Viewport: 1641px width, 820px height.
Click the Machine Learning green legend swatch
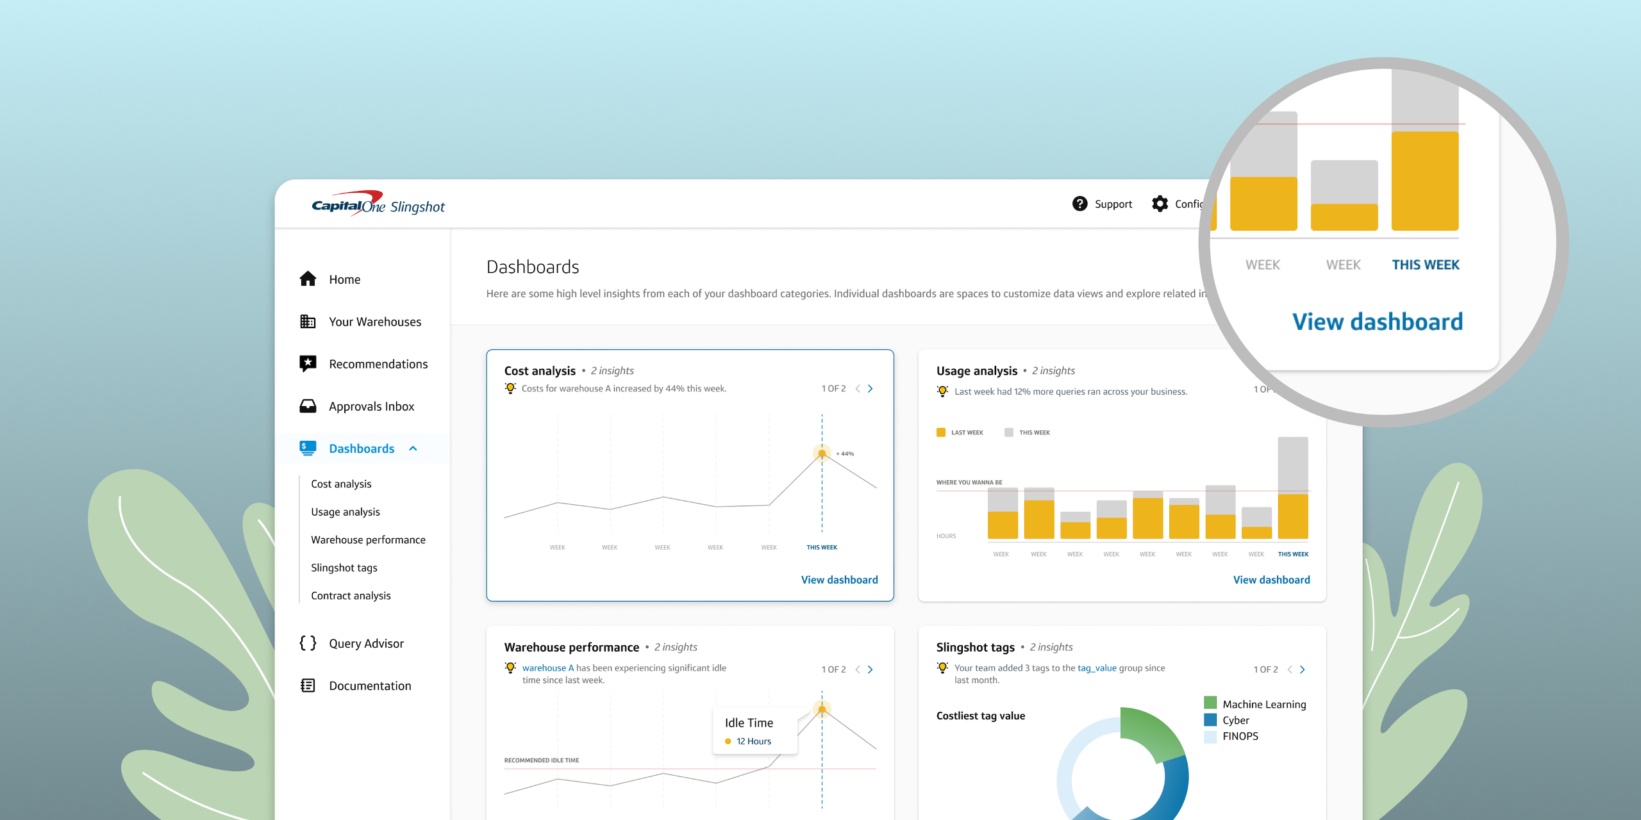[1210, 703]
